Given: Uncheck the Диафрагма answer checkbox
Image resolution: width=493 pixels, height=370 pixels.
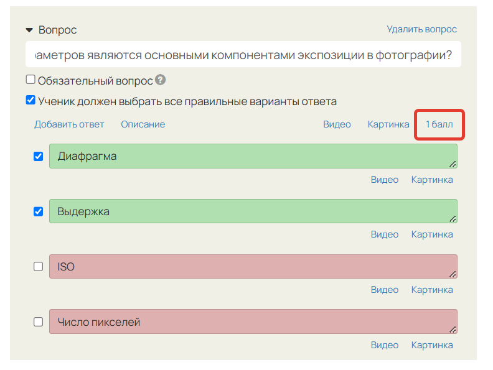Looking at the screenshot, I should [39, 157].
